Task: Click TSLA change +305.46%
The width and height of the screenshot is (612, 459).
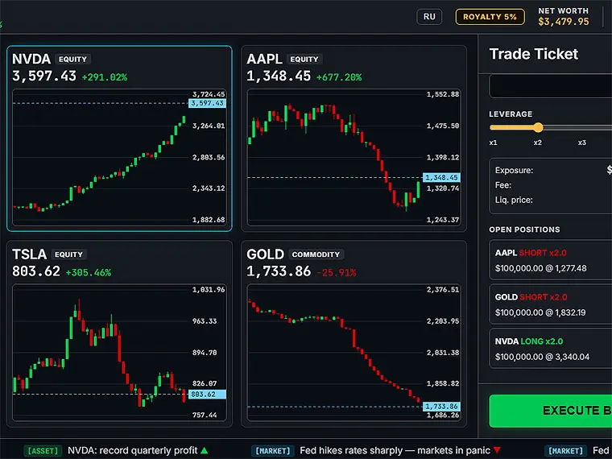Action: (89, 272)
